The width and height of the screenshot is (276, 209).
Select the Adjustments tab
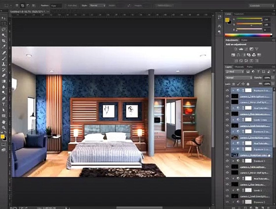click(x=232, y=40)
